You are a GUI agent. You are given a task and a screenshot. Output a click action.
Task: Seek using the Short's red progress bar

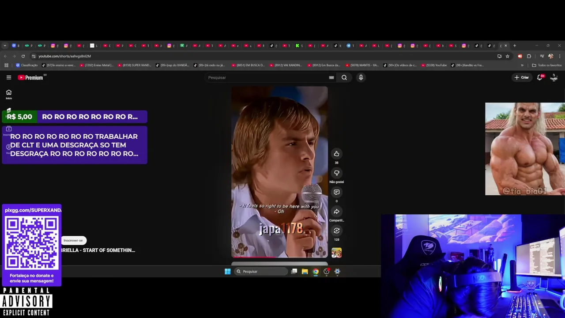click(x=280, y=257)
